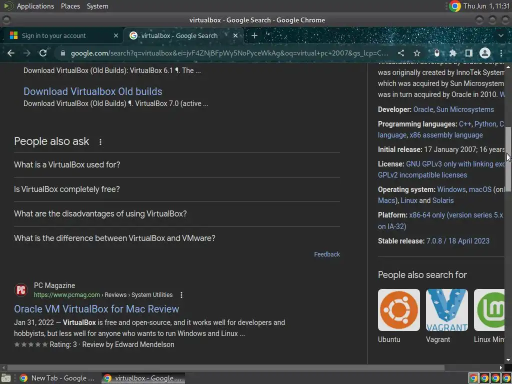Go back with the browser back arrow

point(11,53)
